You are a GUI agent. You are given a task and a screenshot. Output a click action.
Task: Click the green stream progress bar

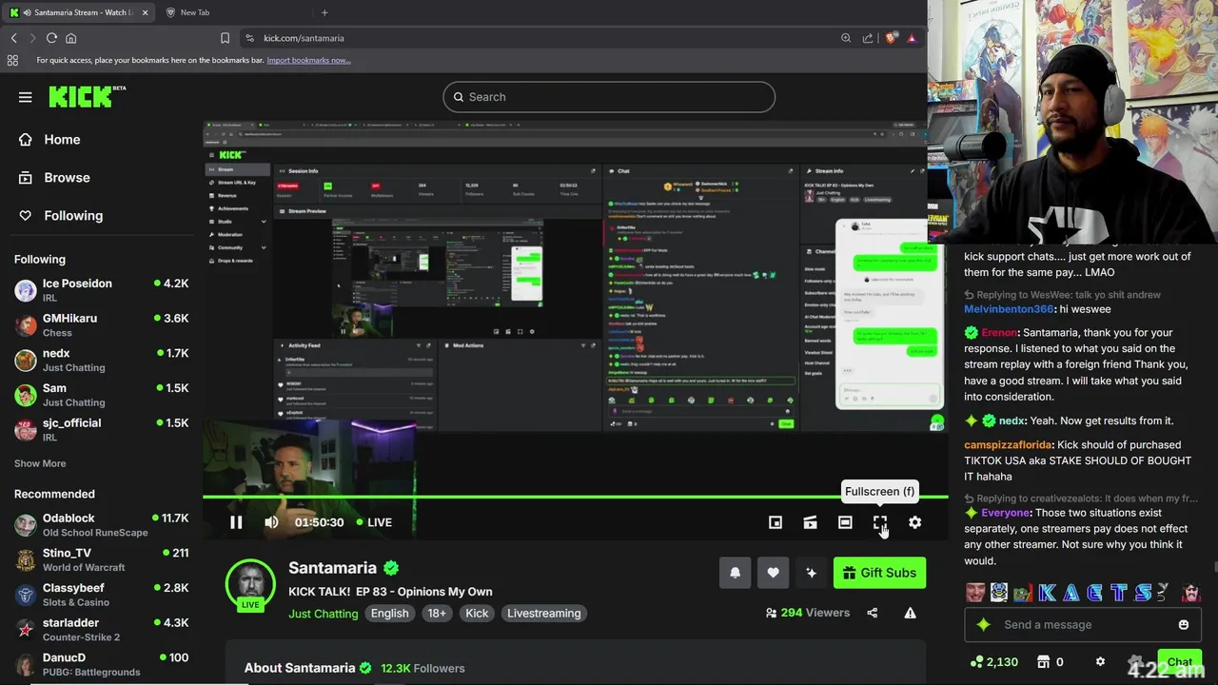[576, 497]
